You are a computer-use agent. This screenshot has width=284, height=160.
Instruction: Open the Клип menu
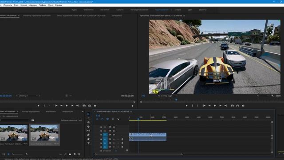pos(16,5)
